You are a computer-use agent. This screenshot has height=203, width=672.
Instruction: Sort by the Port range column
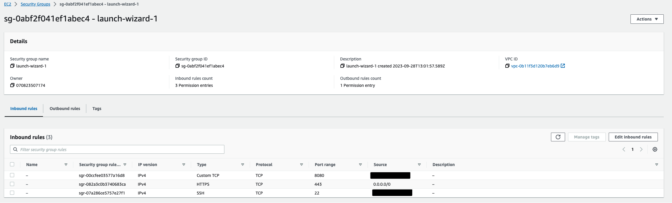[360, 165]
